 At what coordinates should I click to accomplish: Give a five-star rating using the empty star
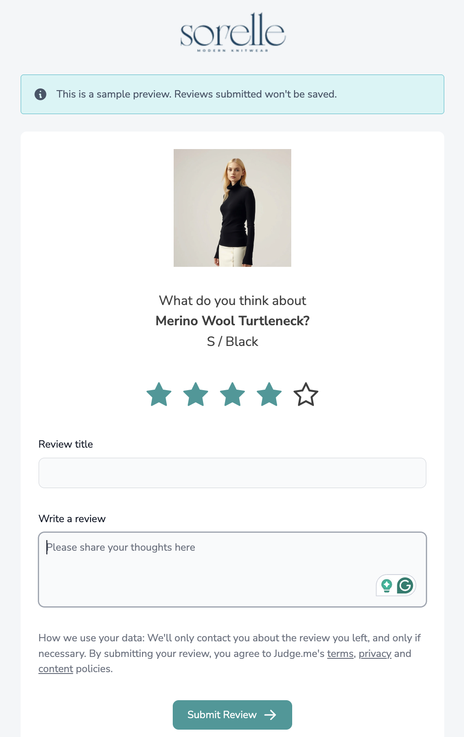tap(306, 395)
